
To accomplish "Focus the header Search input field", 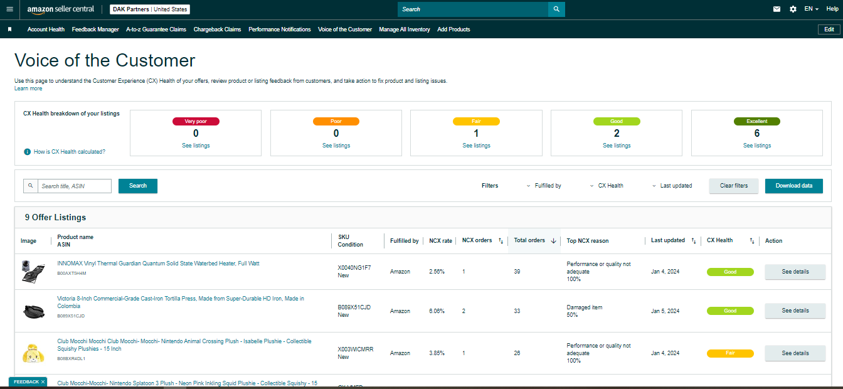I will [473, 9].
